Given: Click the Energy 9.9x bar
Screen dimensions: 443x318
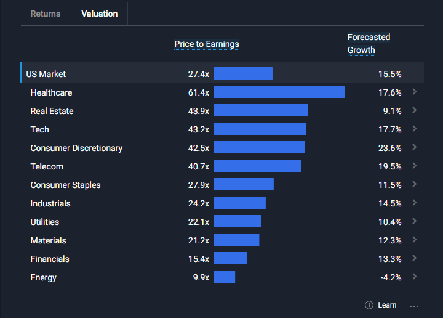Looking at the screenshot, I should [x=225, y=277].
